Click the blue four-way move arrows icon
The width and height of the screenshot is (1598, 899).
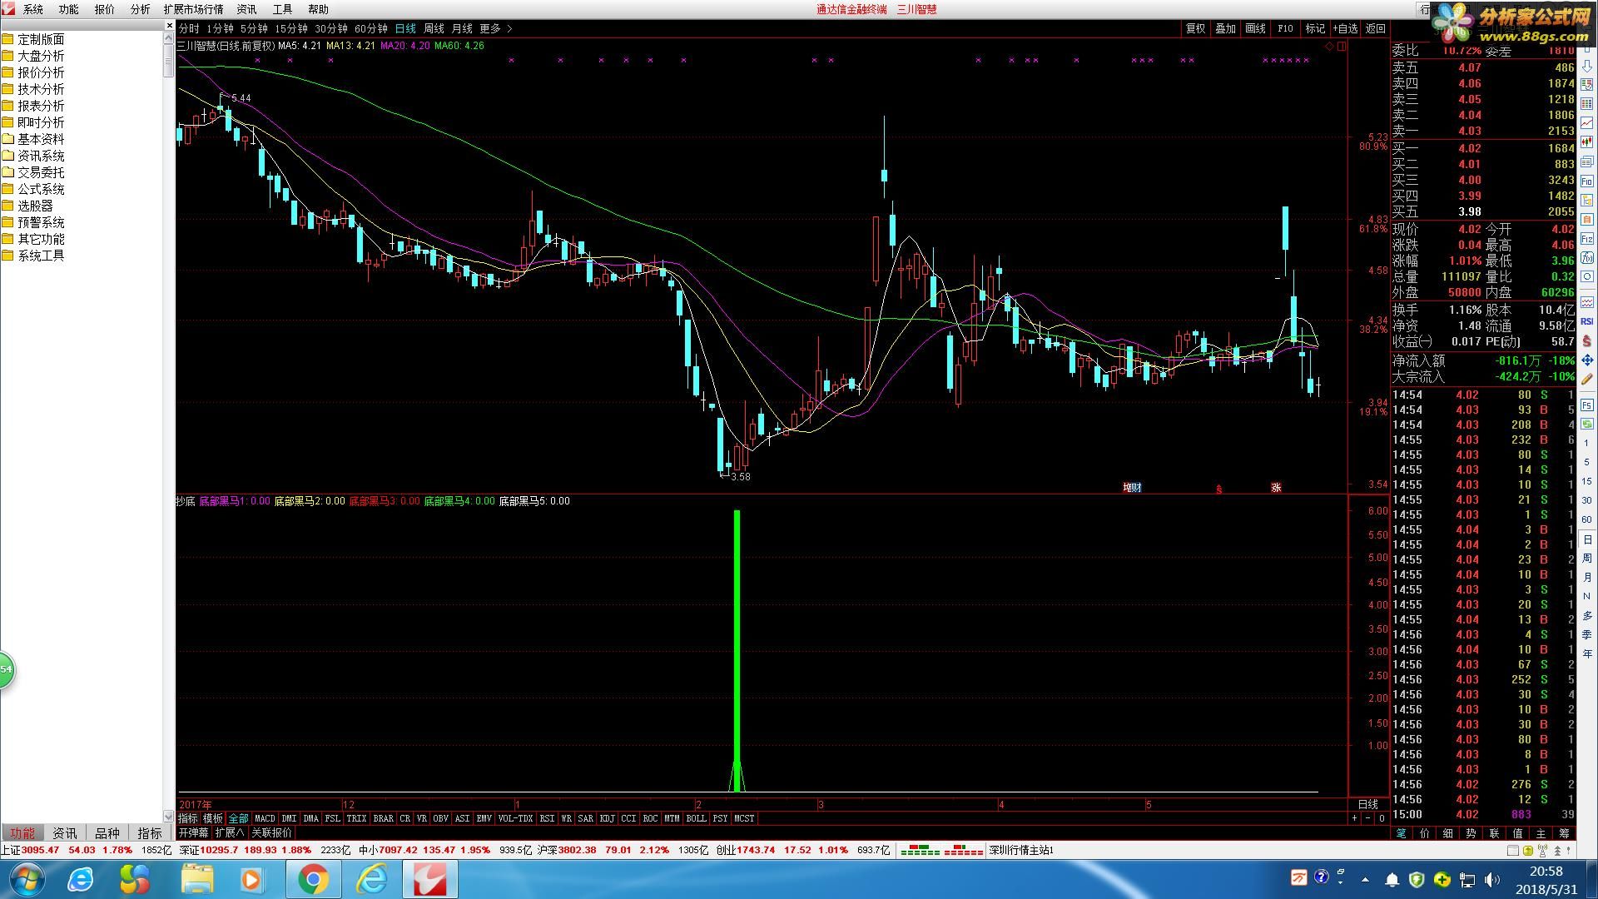1587,360
